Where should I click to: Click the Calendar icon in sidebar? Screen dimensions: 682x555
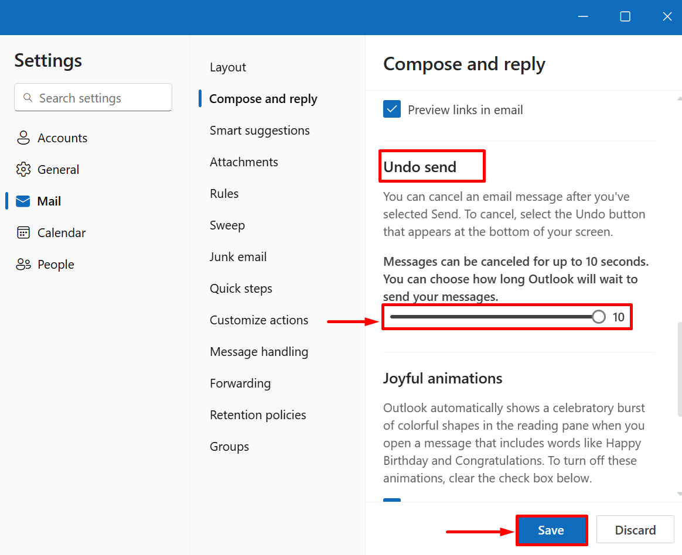23,233
